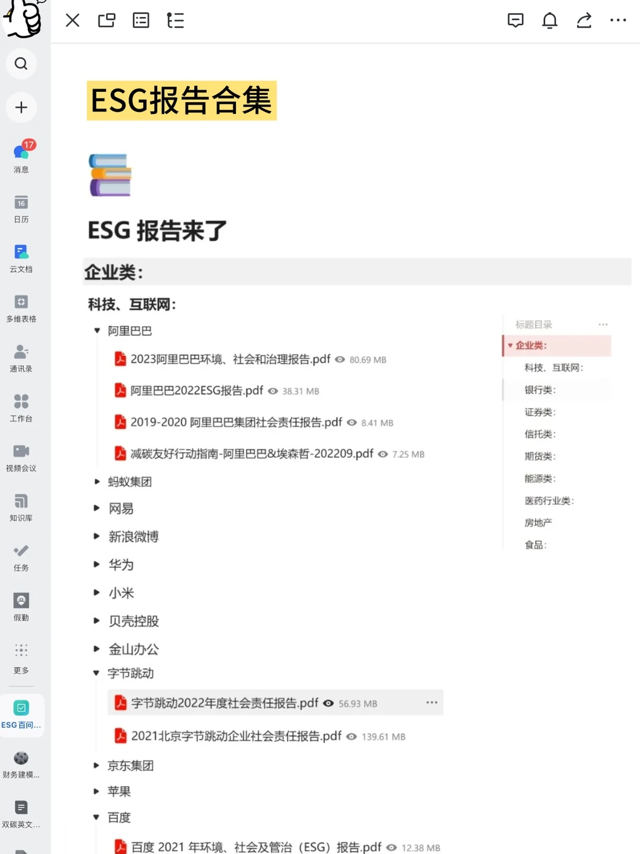Screen dimensions: 640x854
Task: Toggle the outline tree icon in toolbar
Action: (175, 21)
